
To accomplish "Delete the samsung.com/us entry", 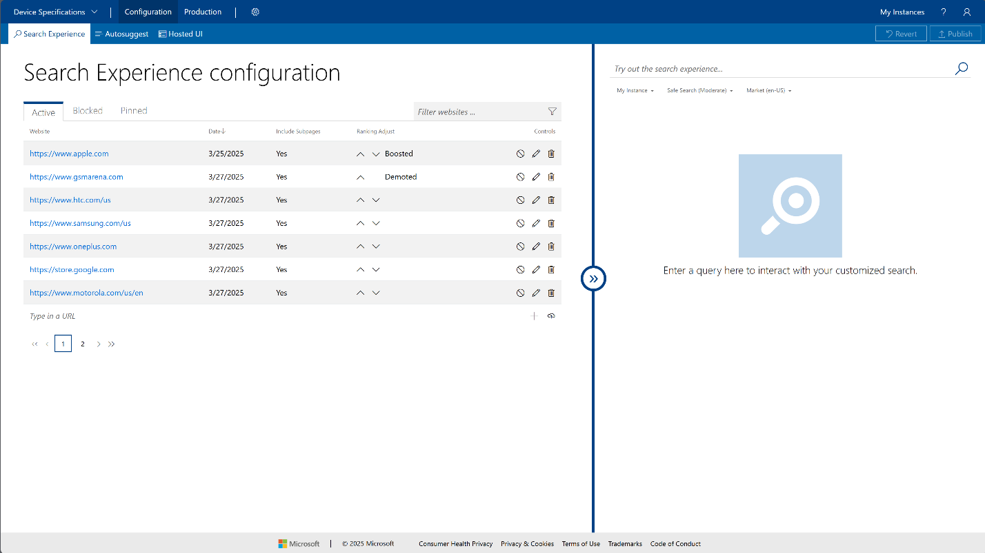I will pyautogui.click(x=551, y=223).
